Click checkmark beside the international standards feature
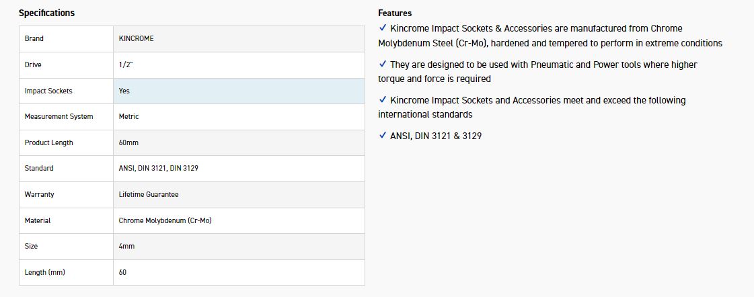This screenshot has width=754, height=297. click(383, 100)
